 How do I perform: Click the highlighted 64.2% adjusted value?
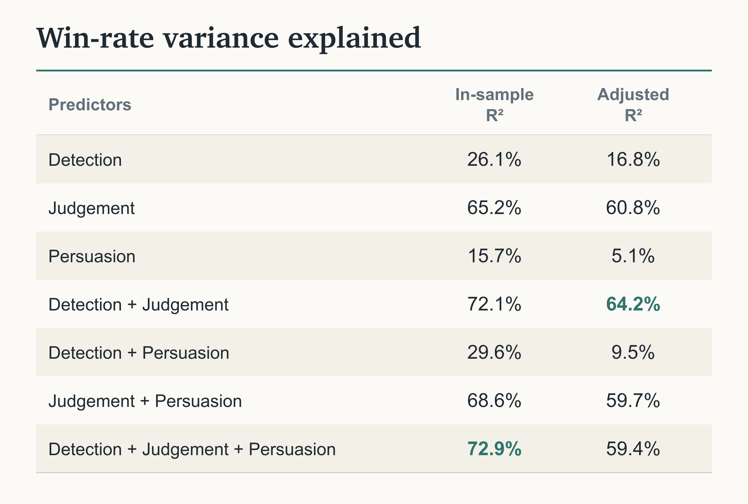point(633,304)
